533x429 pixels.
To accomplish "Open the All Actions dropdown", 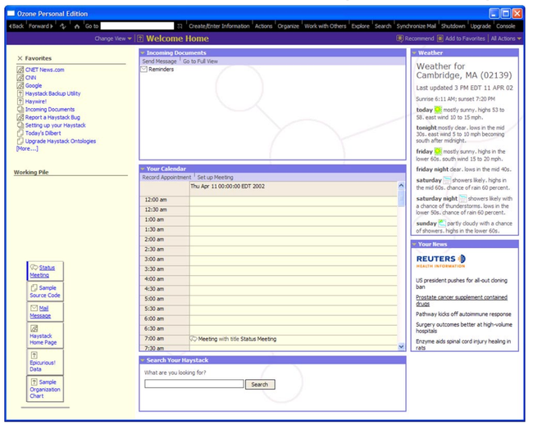I will coord(504,38).
